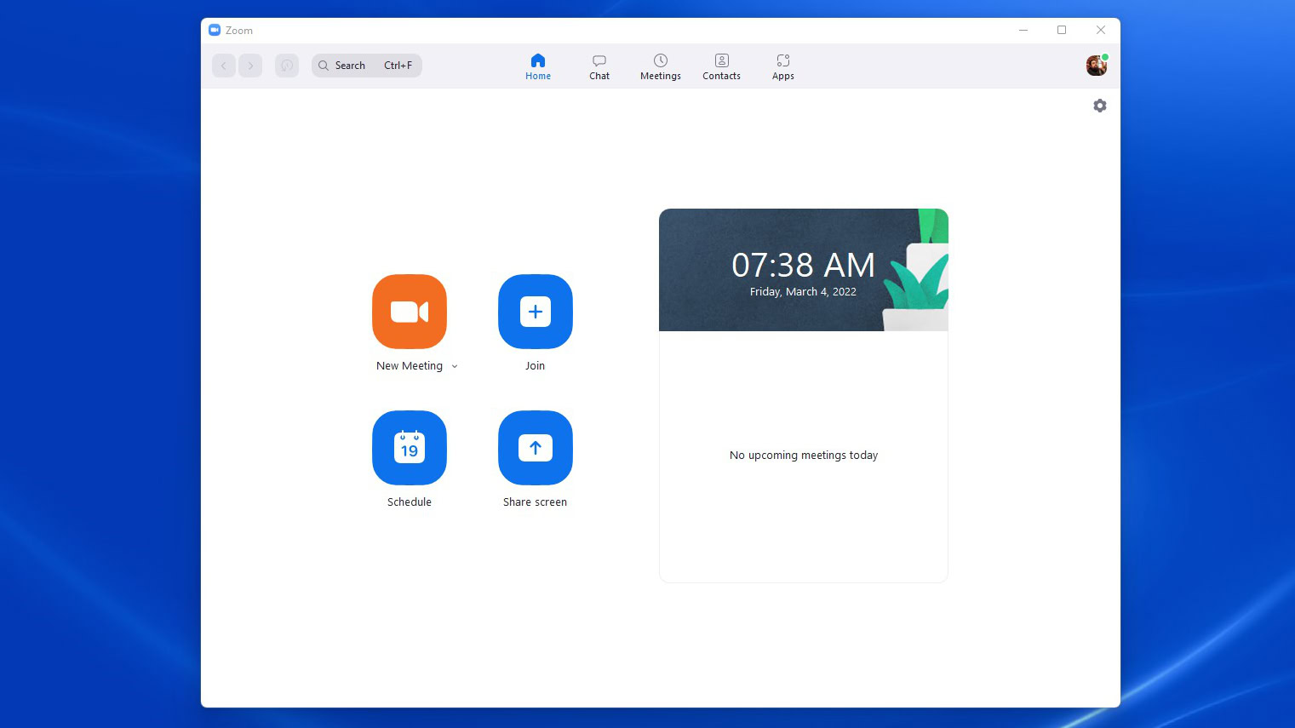1295x728 pixels.
Task: Click the No upcoming meetings today text
Action: (804, 456)
